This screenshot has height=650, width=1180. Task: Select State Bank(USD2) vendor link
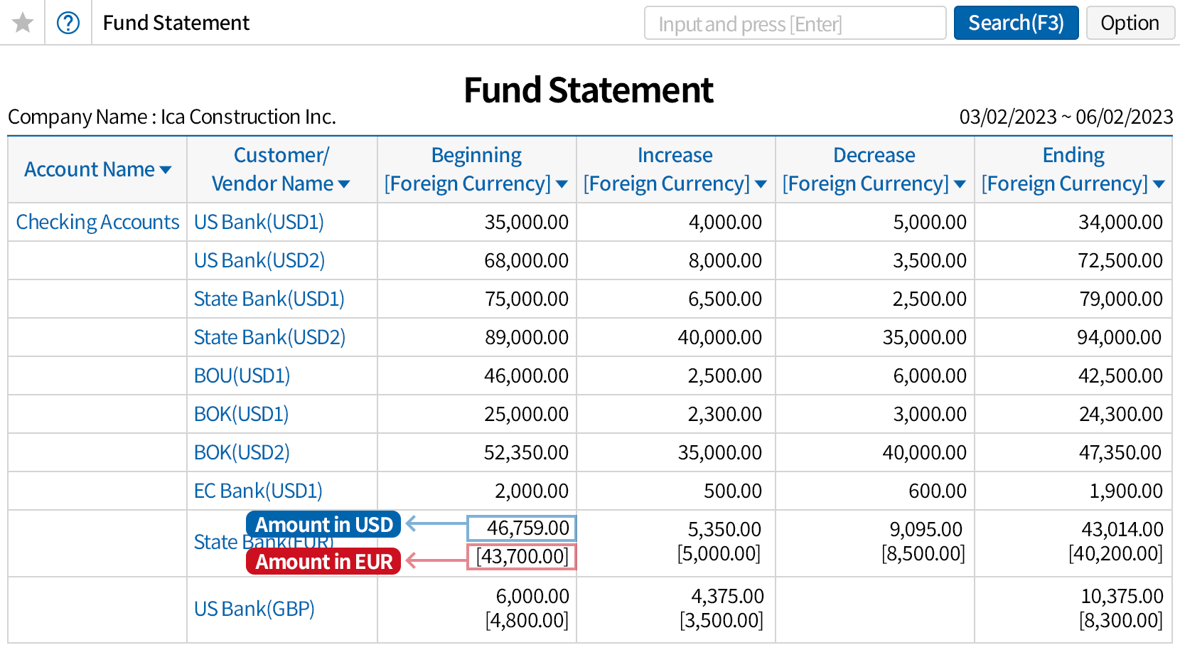pyautogui.click(x=269, y=337)
